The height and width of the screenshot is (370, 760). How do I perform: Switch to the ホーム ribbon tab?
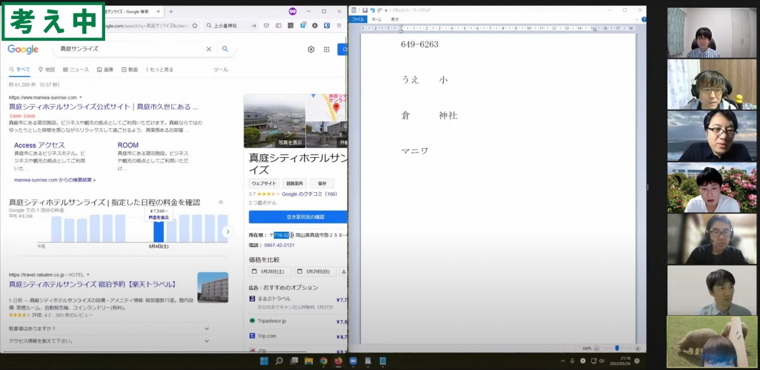[x=377, y=19]
